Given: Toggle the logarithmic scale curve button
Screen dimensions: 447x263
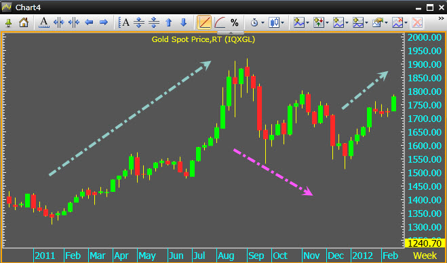Looking at the screenshot, I should click(x=220, y=22).
